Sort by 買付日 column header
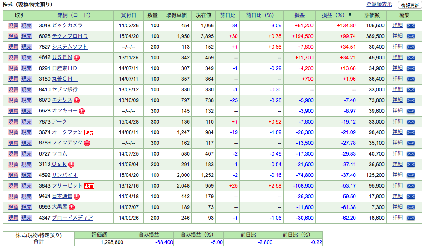The image size is (427, 250). [x=128, y=15]
